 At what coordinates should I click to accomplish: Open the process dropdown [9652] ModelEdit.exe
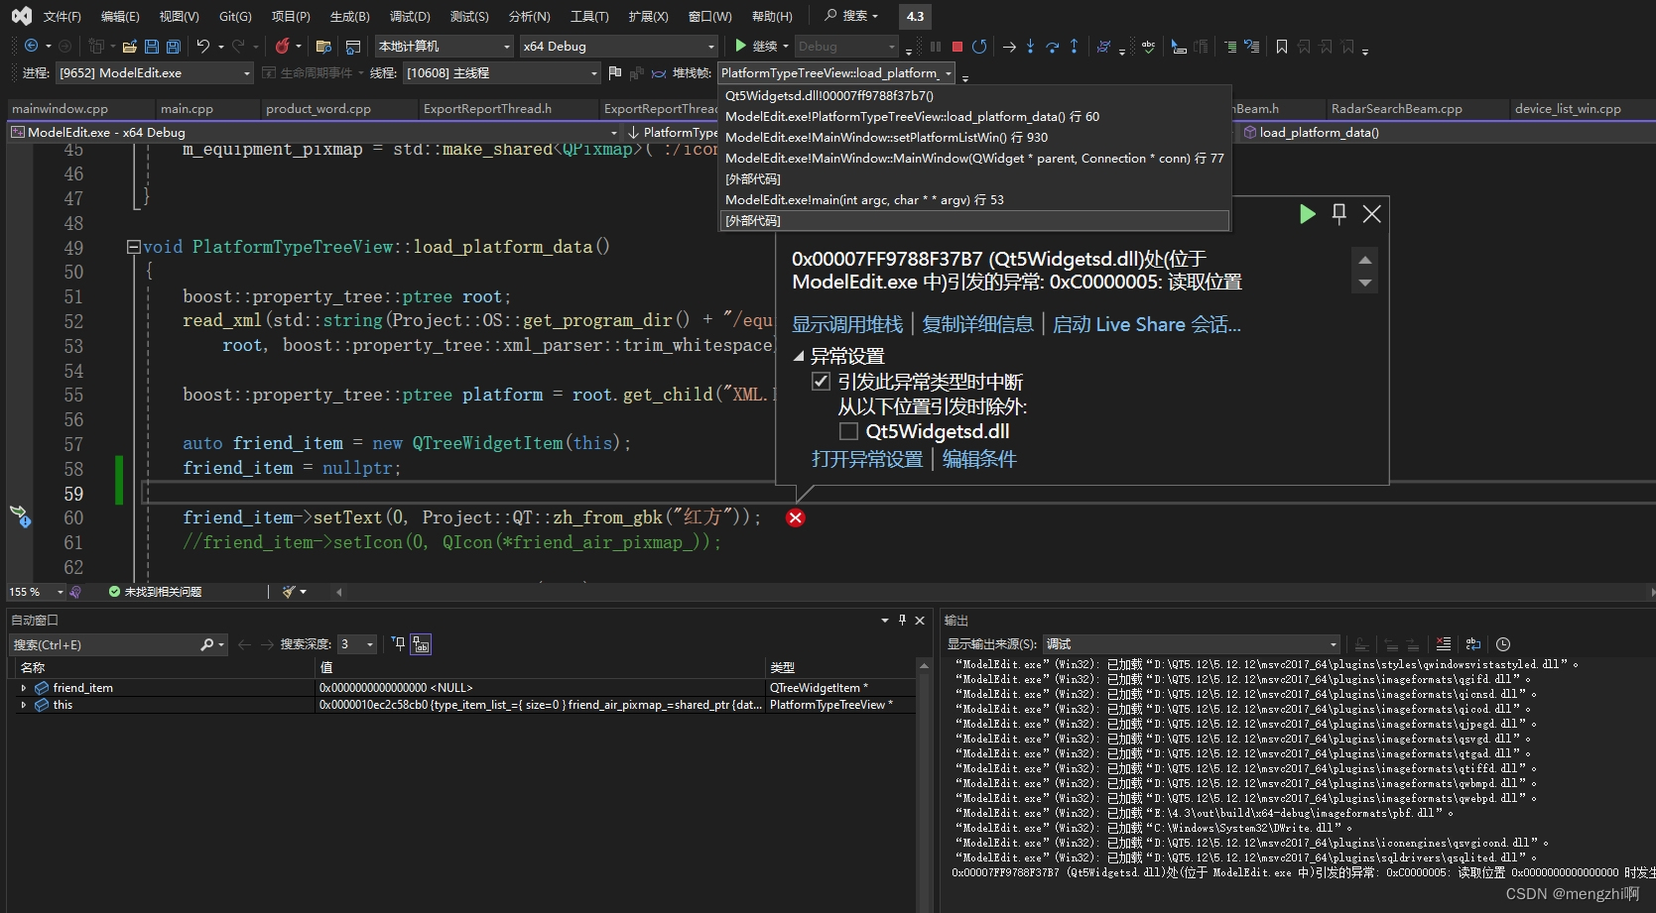[155, 73]
